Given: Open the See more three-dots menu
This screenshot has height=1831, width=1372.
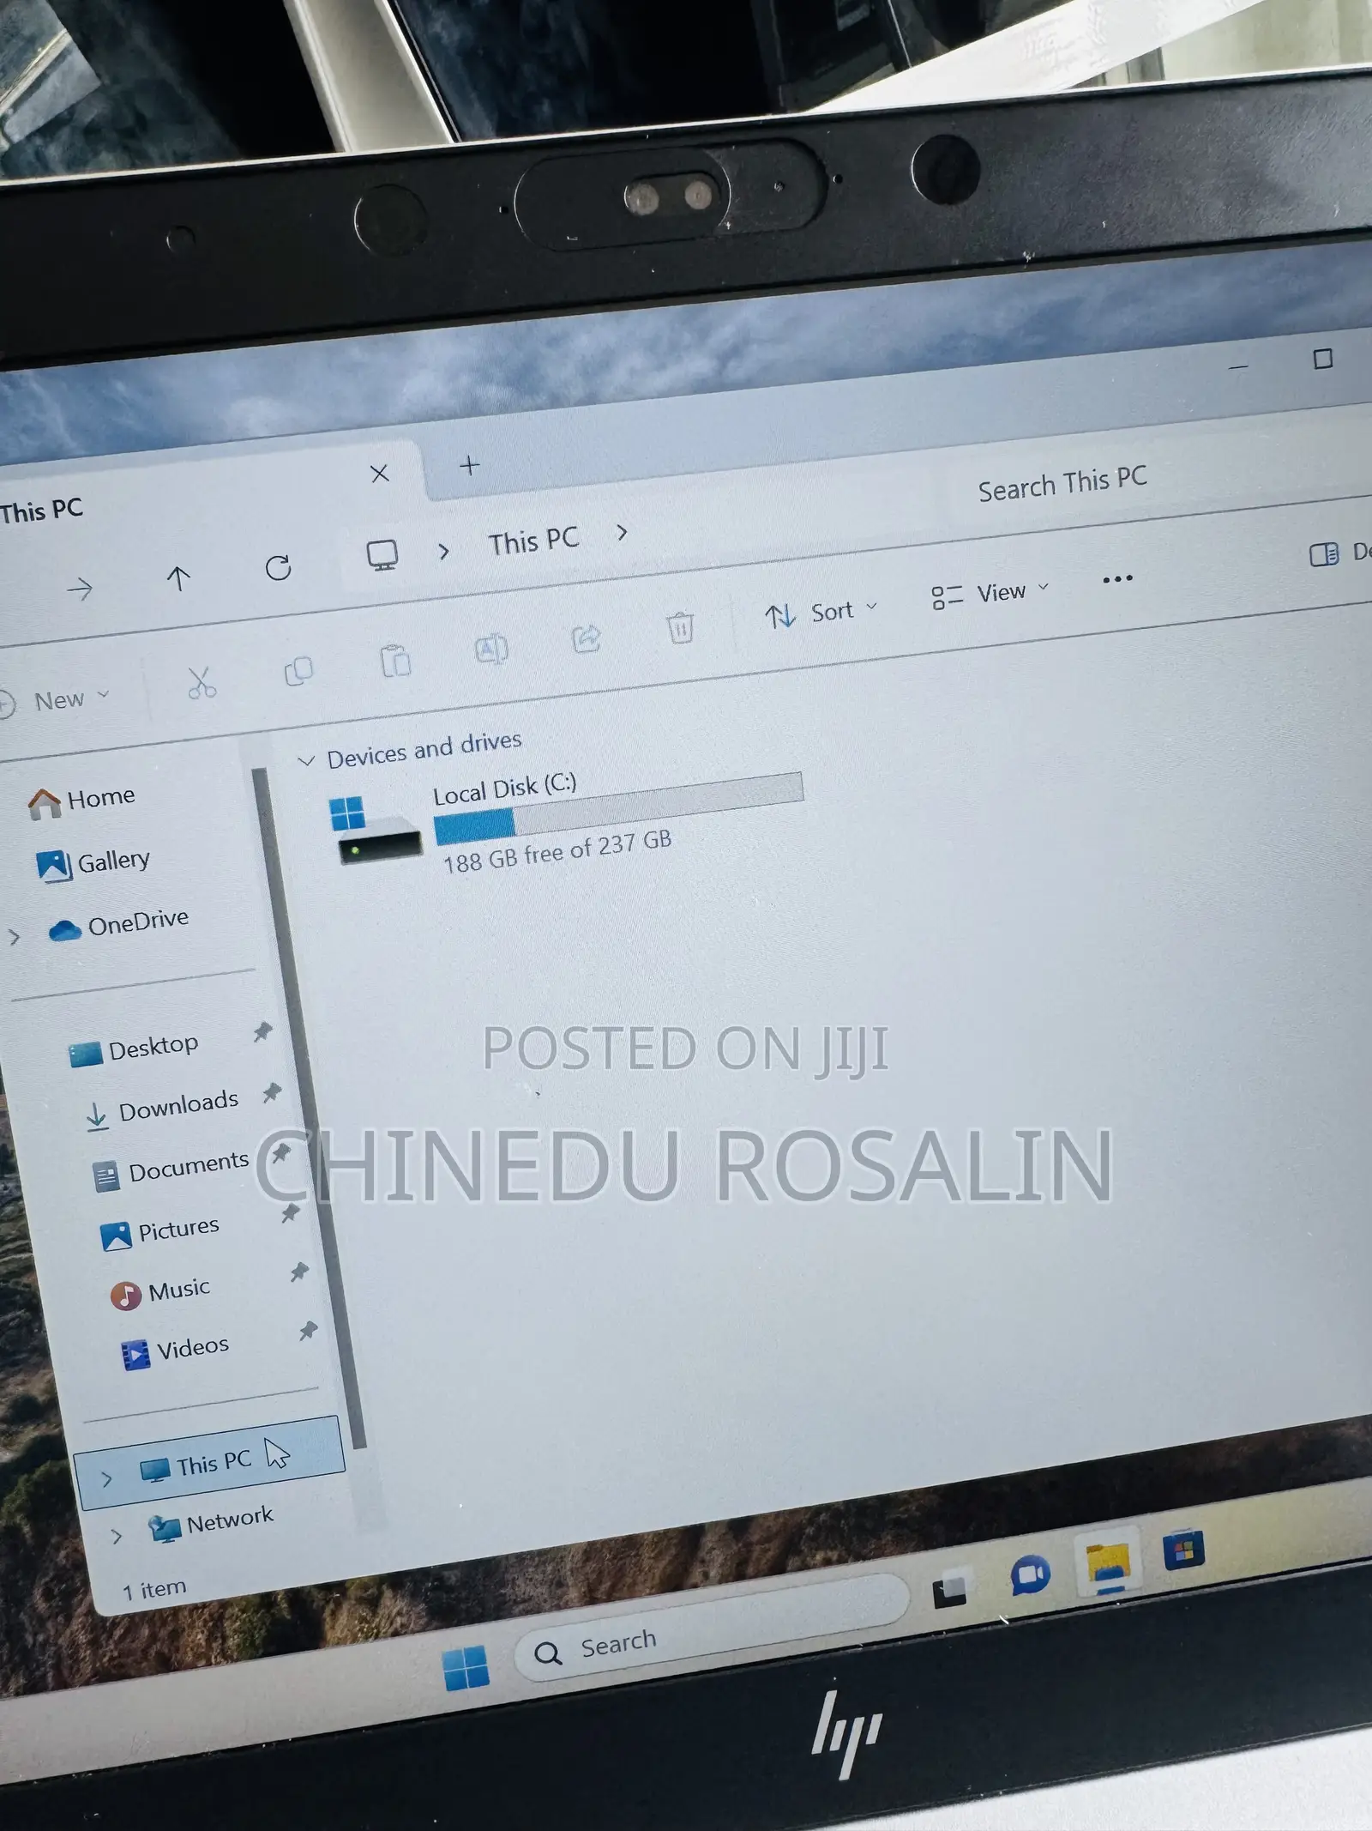Looking at the screenshot, I should tap(1117, 579).
